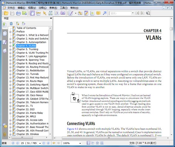
Task: Open the 帮助(H) menu
Action: point(74,8)
